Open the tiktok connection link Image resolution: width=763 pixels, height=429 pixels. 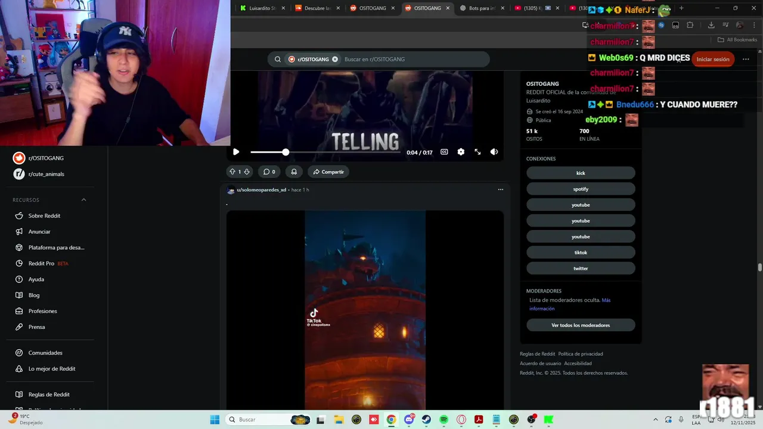point(581,253)
